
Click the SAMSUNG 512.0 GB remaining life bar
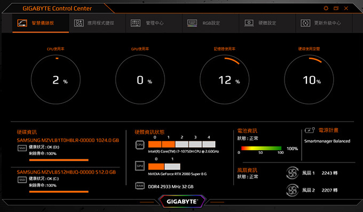59,192
